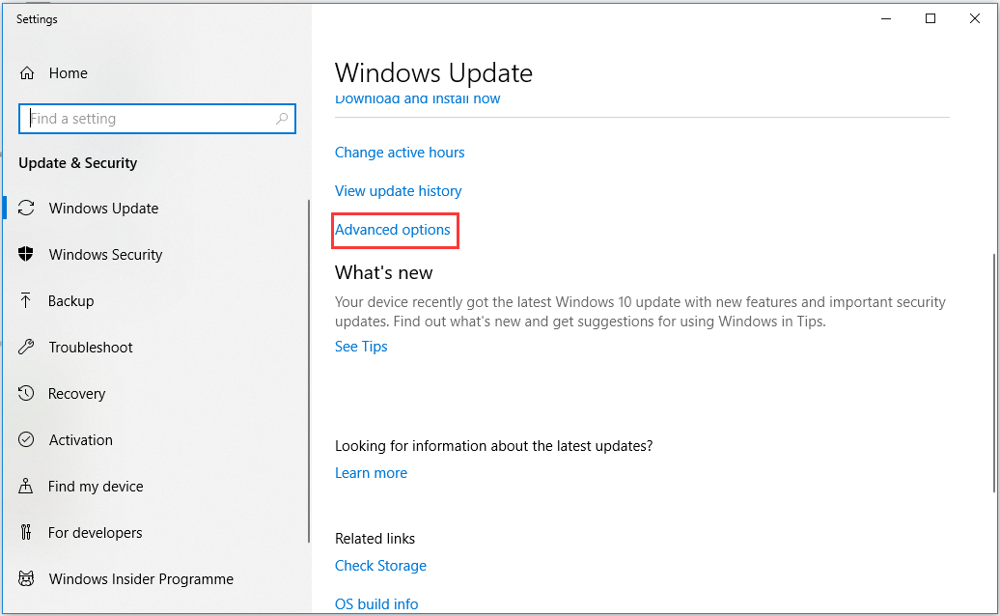Screen dimensions: 1000x616
Task: Open Windows Insider Programme page
Action: (141, 579)
